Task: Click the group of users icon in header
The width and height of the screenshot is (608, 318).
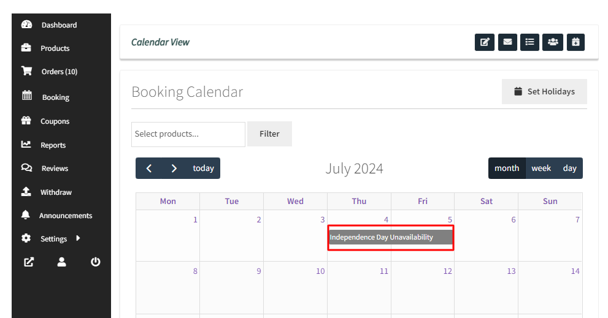Action: click(x=553, y=42)
